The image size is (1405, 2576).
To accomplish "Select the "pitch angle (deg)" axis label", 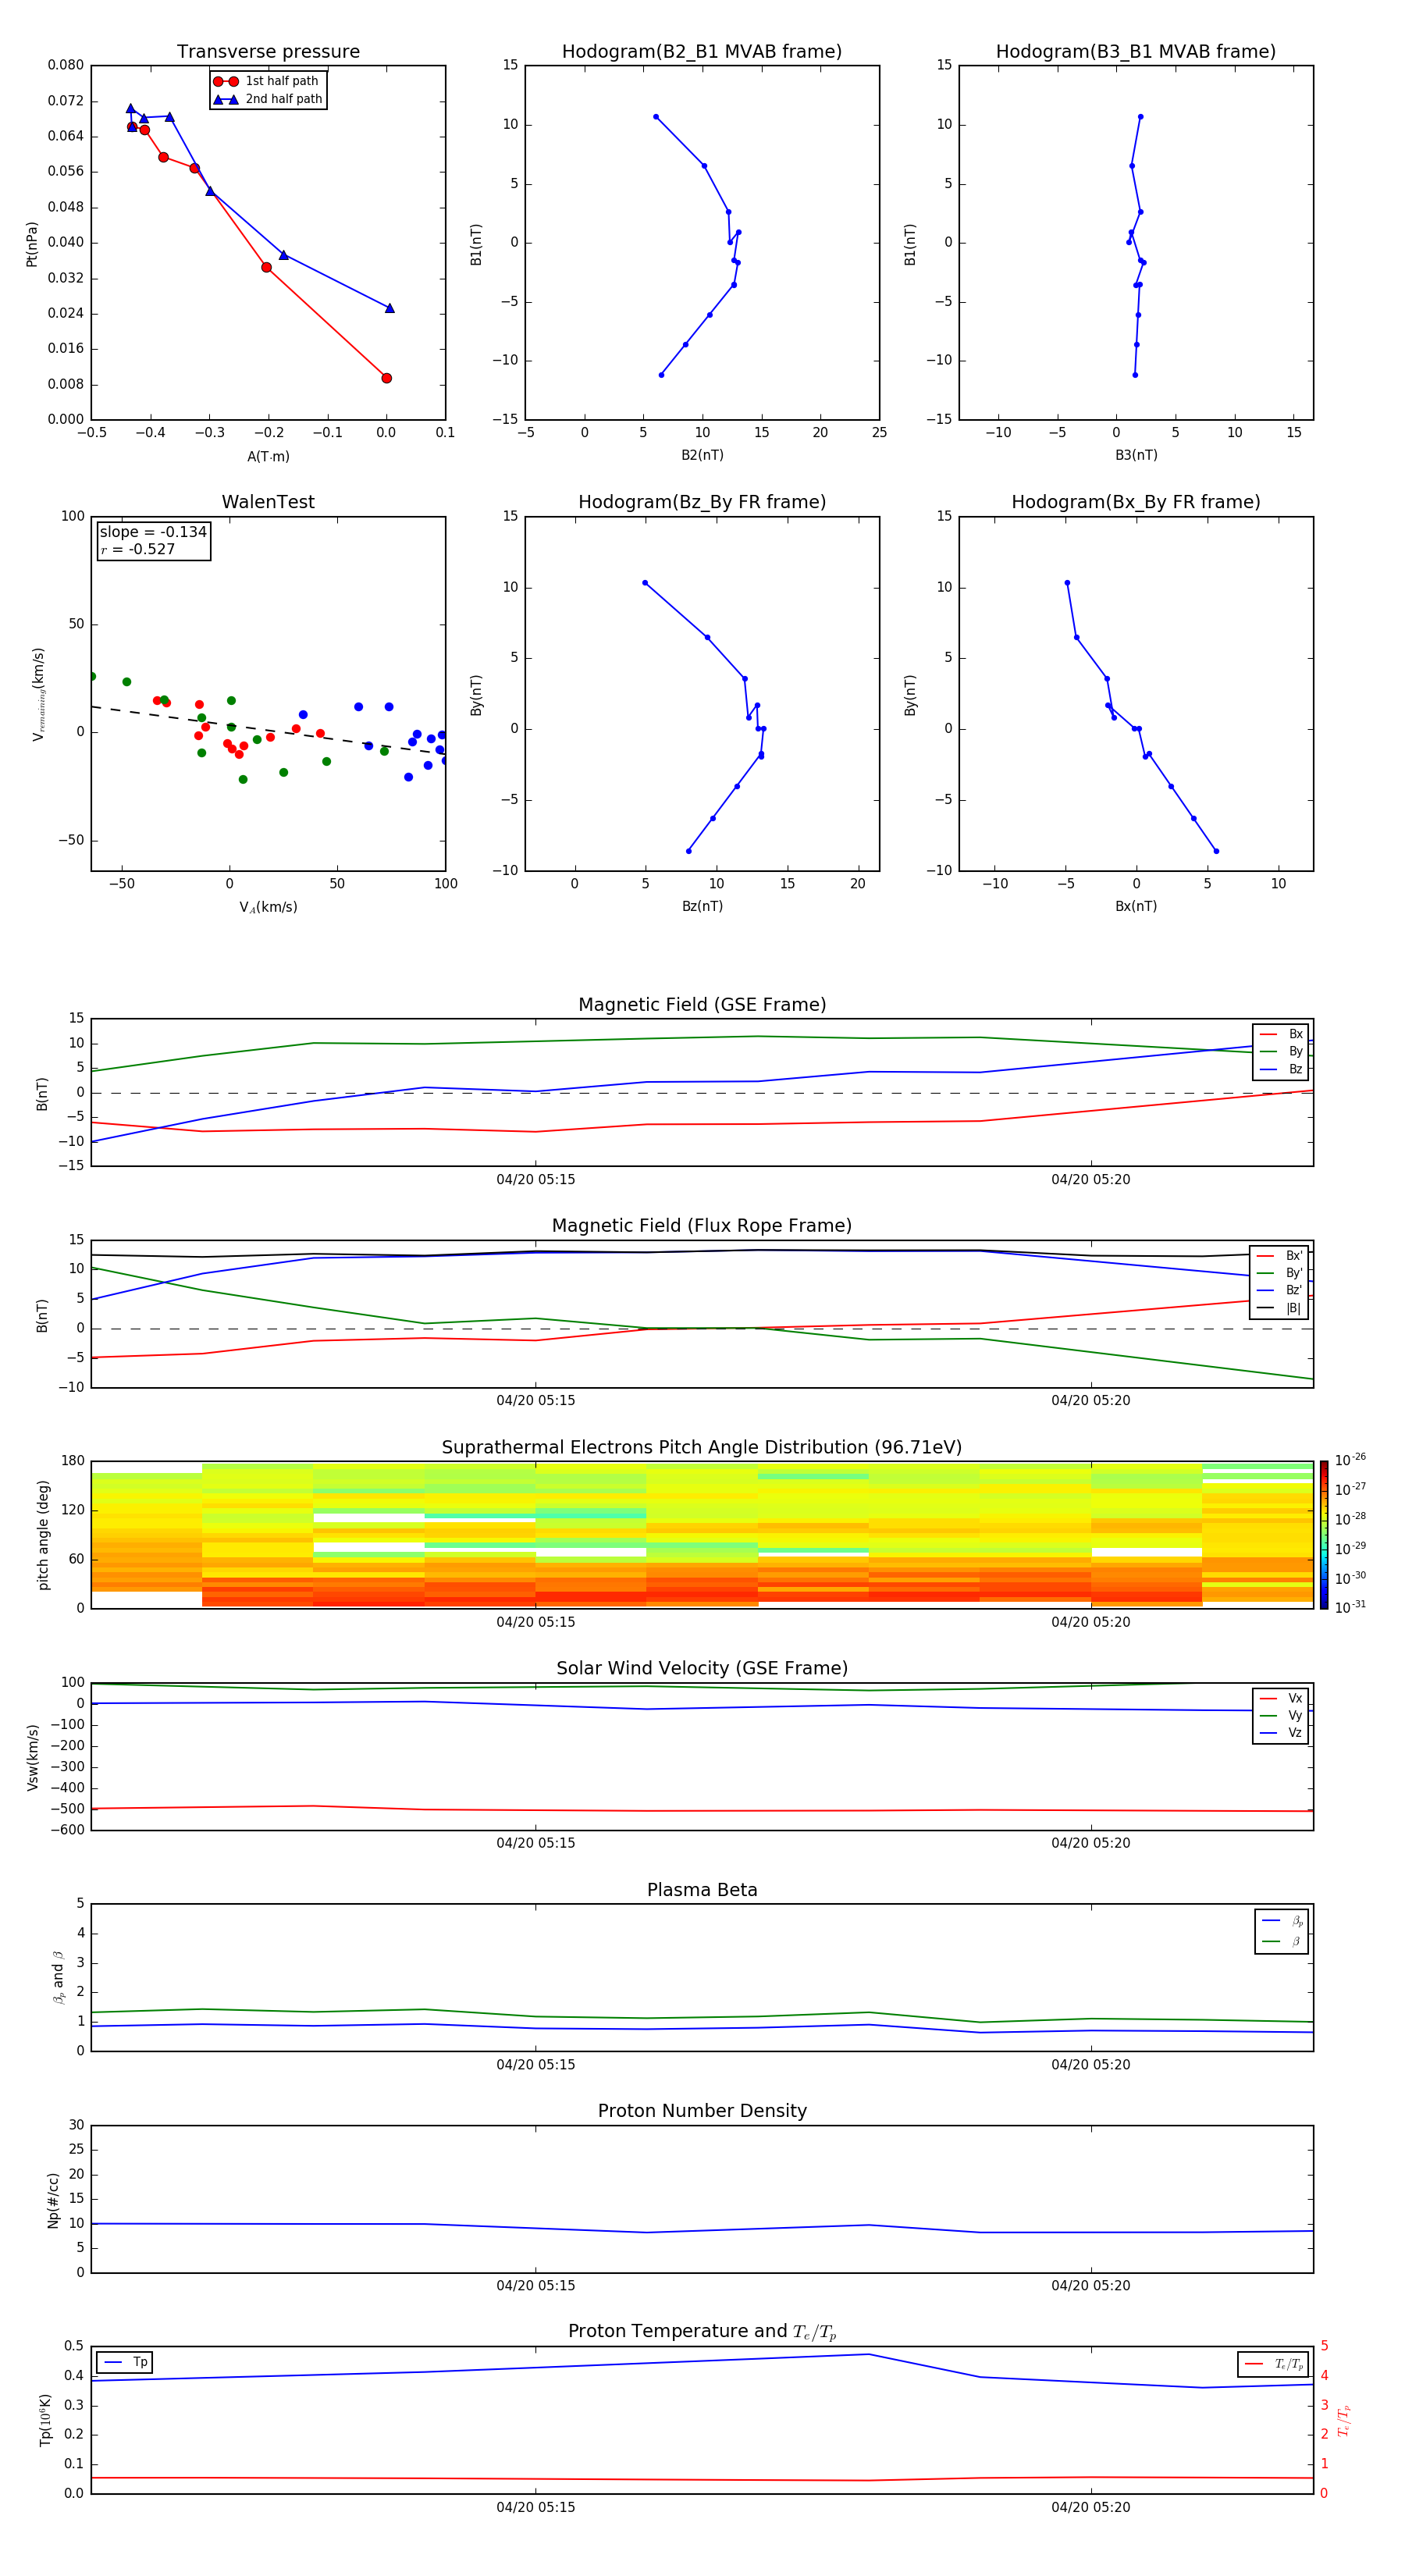I will point(43,1535).
